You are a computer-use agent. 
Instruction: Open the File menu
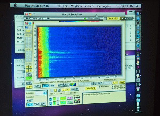click(x=58, y=6)
